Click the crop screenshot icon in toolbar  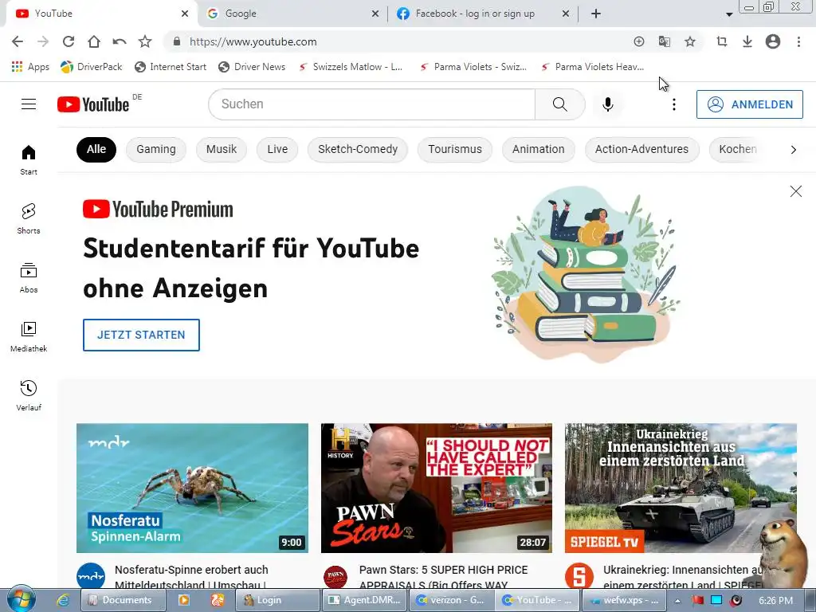coord(721,41)
